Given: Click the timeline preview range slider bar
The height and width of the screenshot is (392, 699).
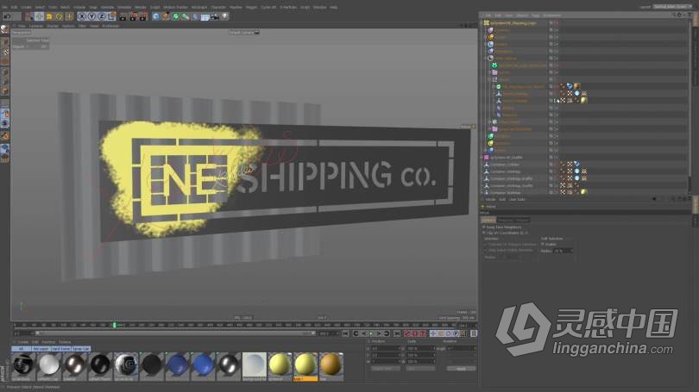Looking at the screenshot, I should 174,333.
